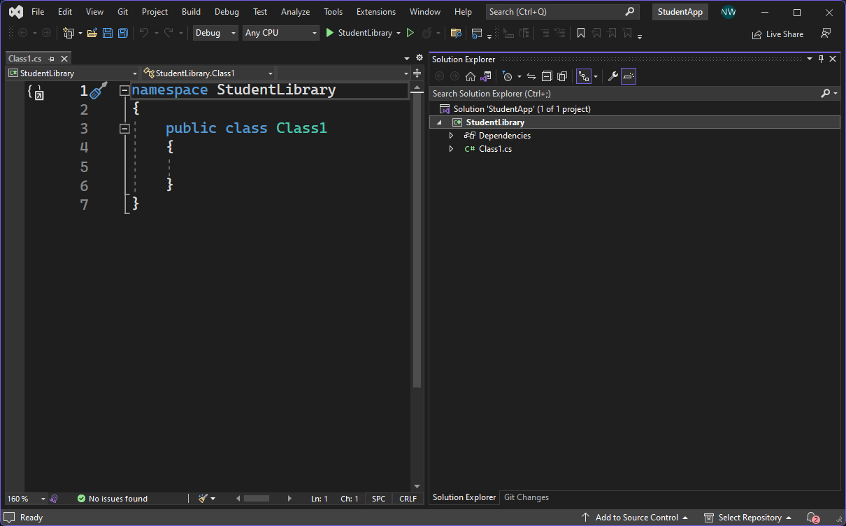Click the editor horizontal scrollbar thumb
The image size is (846, 526).
click(257, 499)
